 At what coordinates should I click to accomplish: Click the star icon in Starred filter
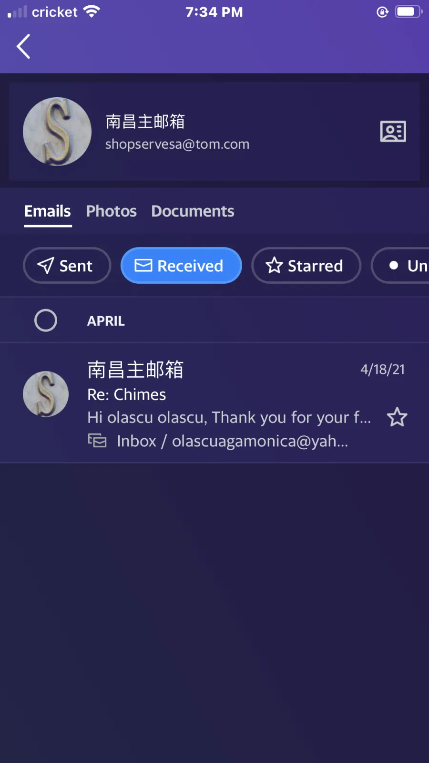(274, 265)
